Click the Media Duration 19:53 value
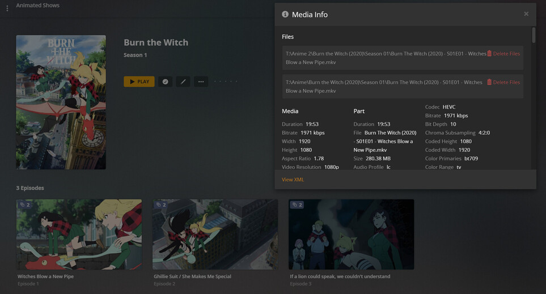 point(312,124)
